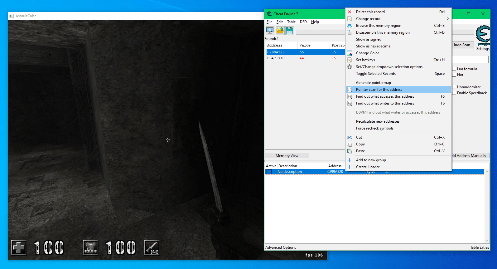Click the Found: 2 label

[272, 39]
